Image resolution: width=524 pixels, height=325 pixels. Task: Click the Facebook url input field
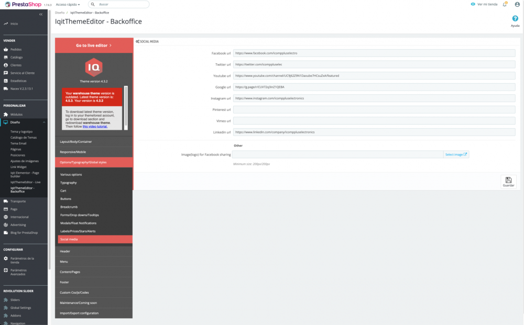374,53
